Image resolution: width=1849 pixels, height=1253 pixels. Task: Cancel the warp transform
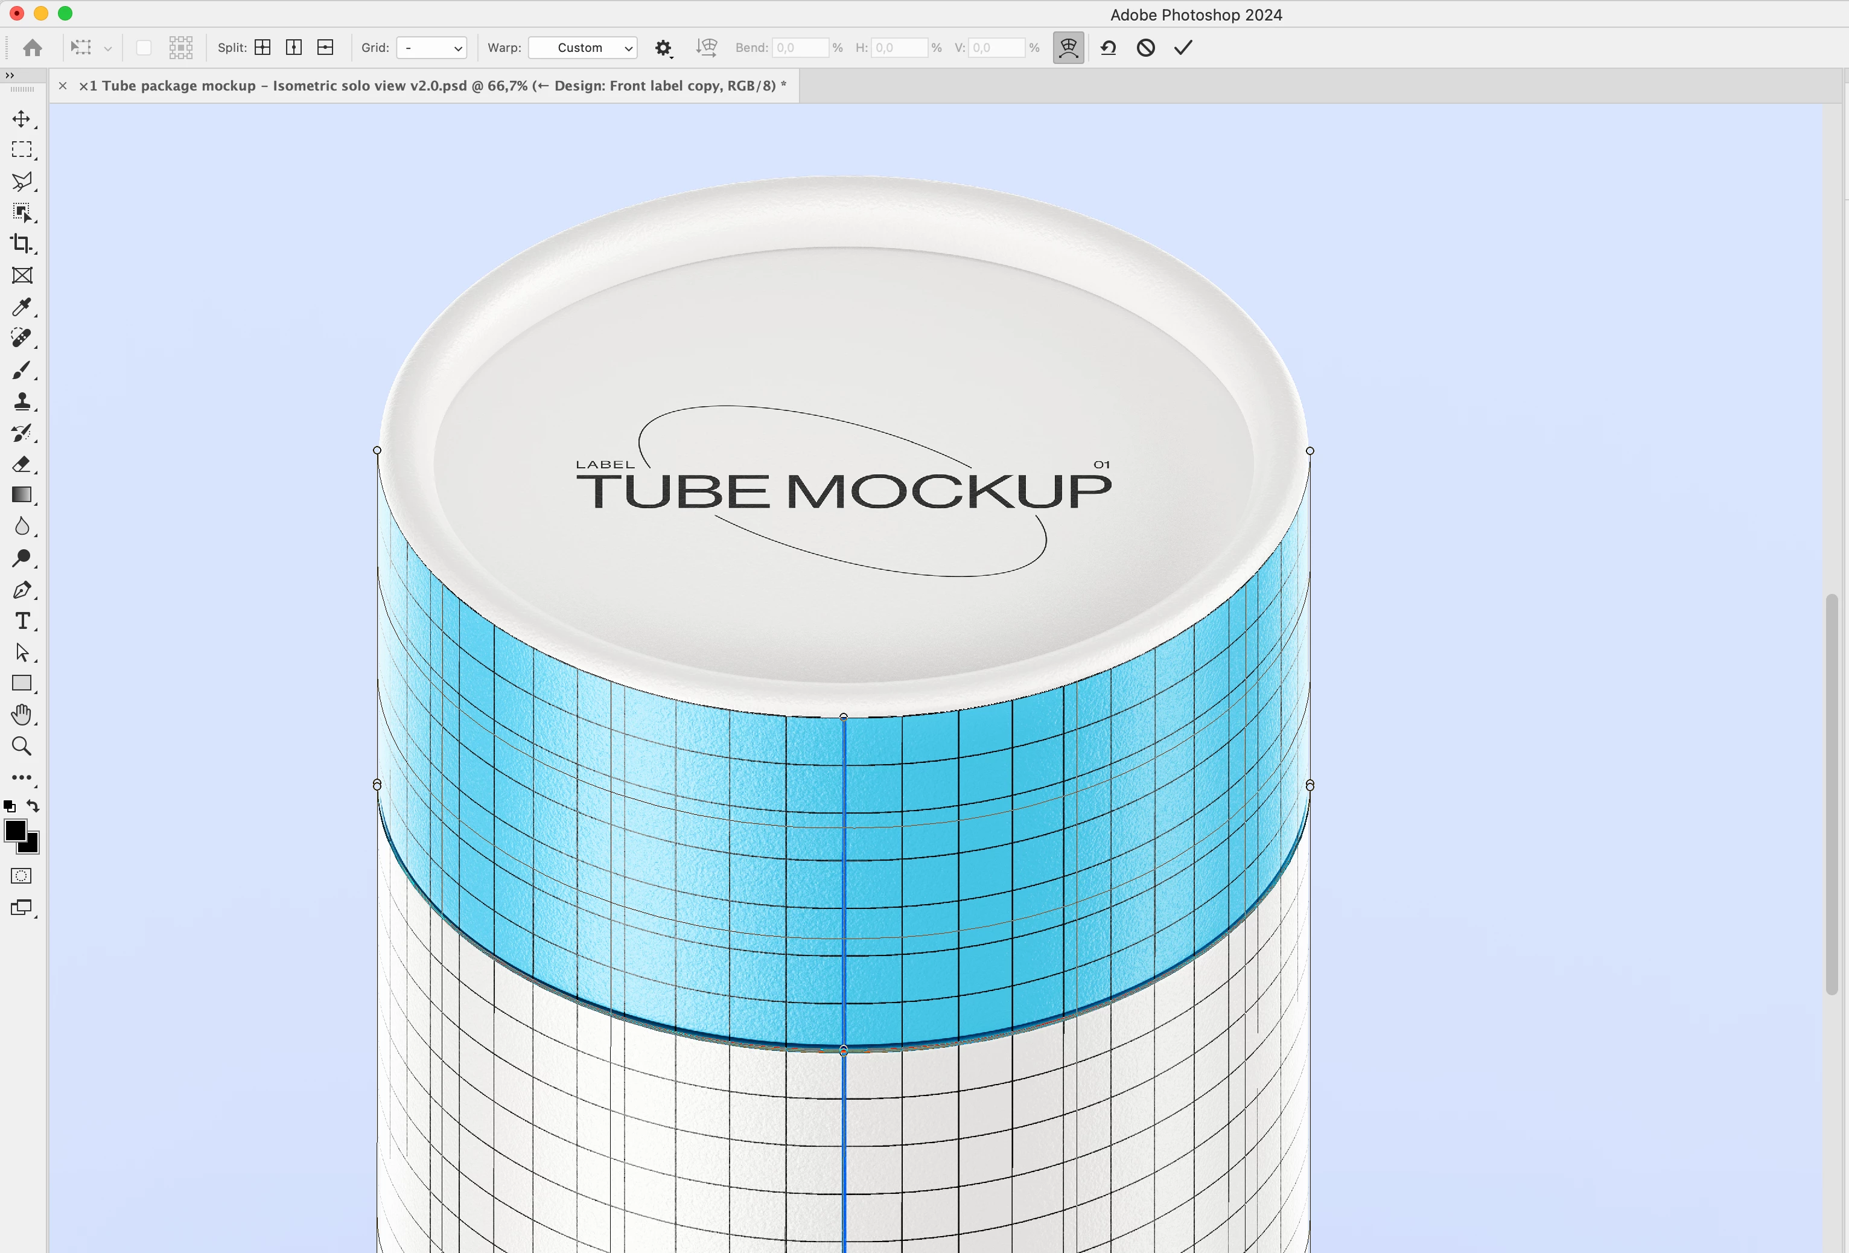tap(1146, 48)
